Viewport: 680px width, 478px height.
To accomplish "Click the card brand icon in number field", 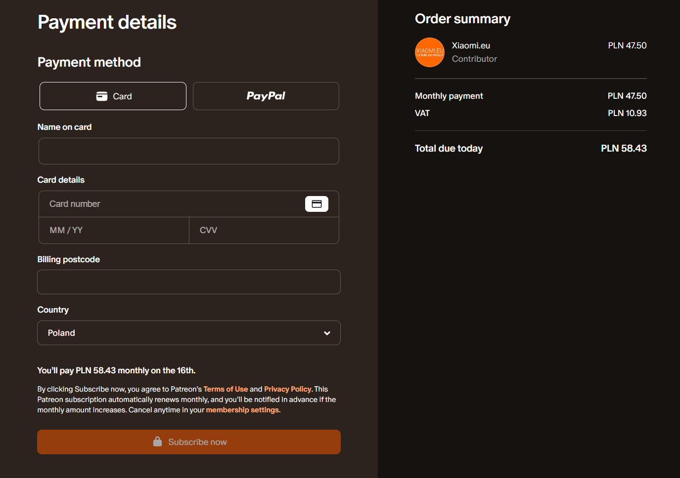I will coord(317,204).
